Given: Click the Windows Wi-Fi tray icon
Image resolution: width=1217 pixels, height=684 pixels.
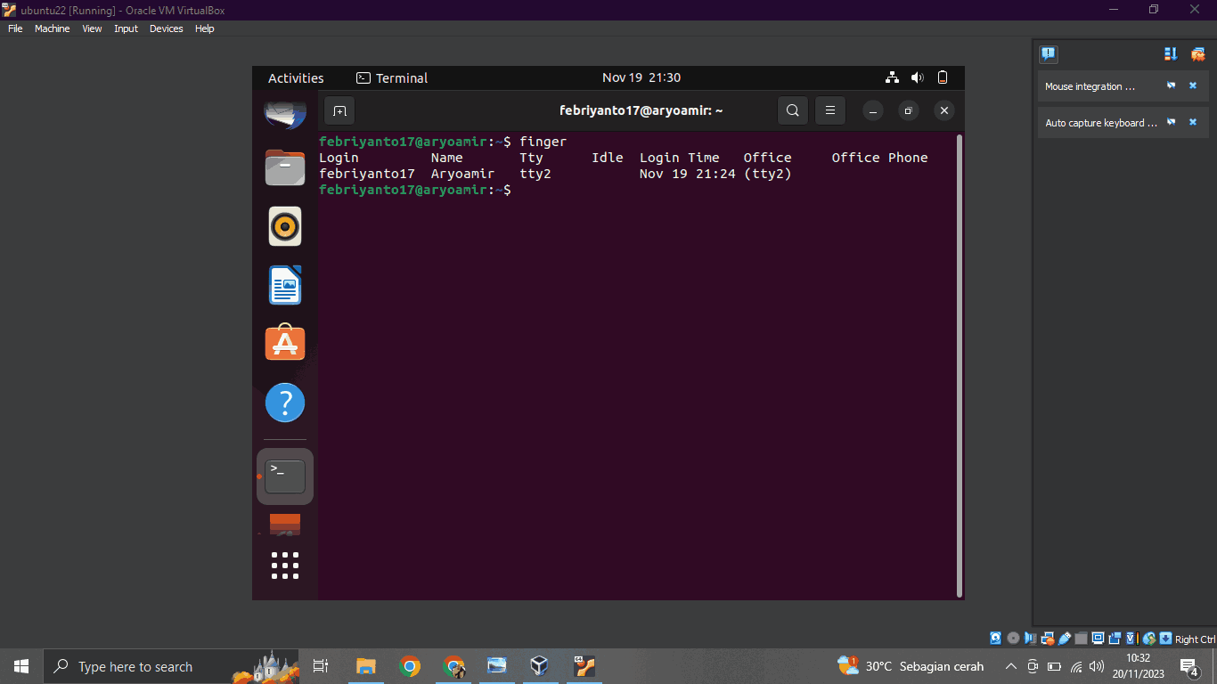Looking at the screenshot, I should click(1076, 666).
